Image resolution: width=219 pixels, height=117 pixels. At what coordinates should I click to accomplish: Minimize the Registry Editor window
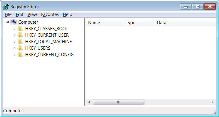(186, 6)
